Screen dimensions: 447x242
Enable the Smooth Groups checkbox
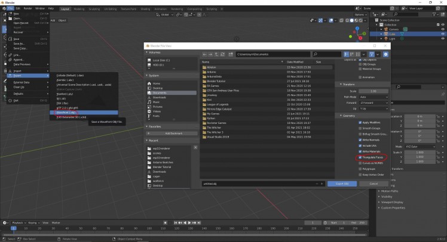click(360, 128)
